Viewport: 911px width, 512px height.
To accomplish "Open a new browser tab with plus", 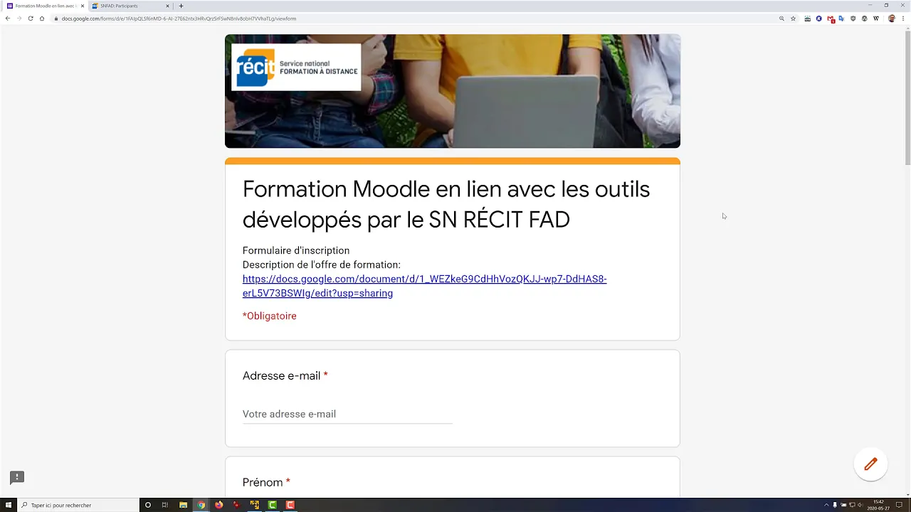I will pyautogui.click(x=181, y=6).
